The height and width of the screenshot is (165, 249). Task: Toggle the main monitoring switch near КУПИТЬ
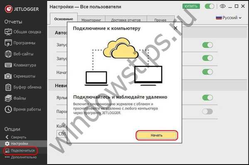tap(210, 6)
